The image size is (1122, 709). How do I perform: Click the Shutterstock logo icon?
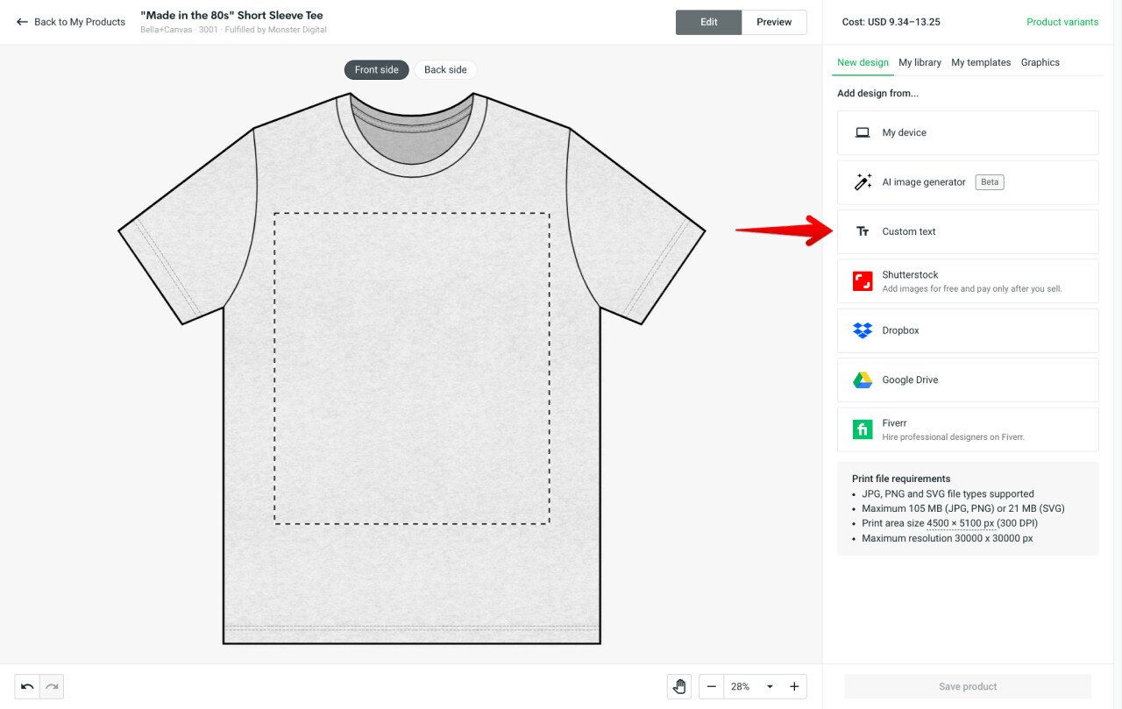coord(863,280)
